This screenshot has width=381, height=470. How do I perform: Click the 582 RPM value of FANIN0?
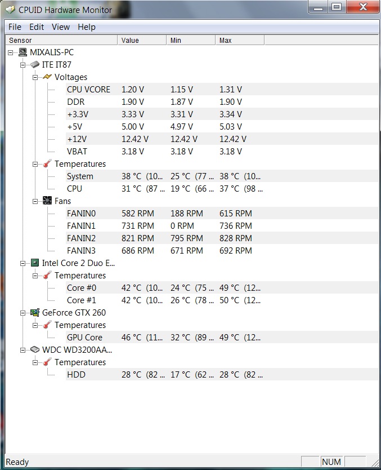[138, 214]
